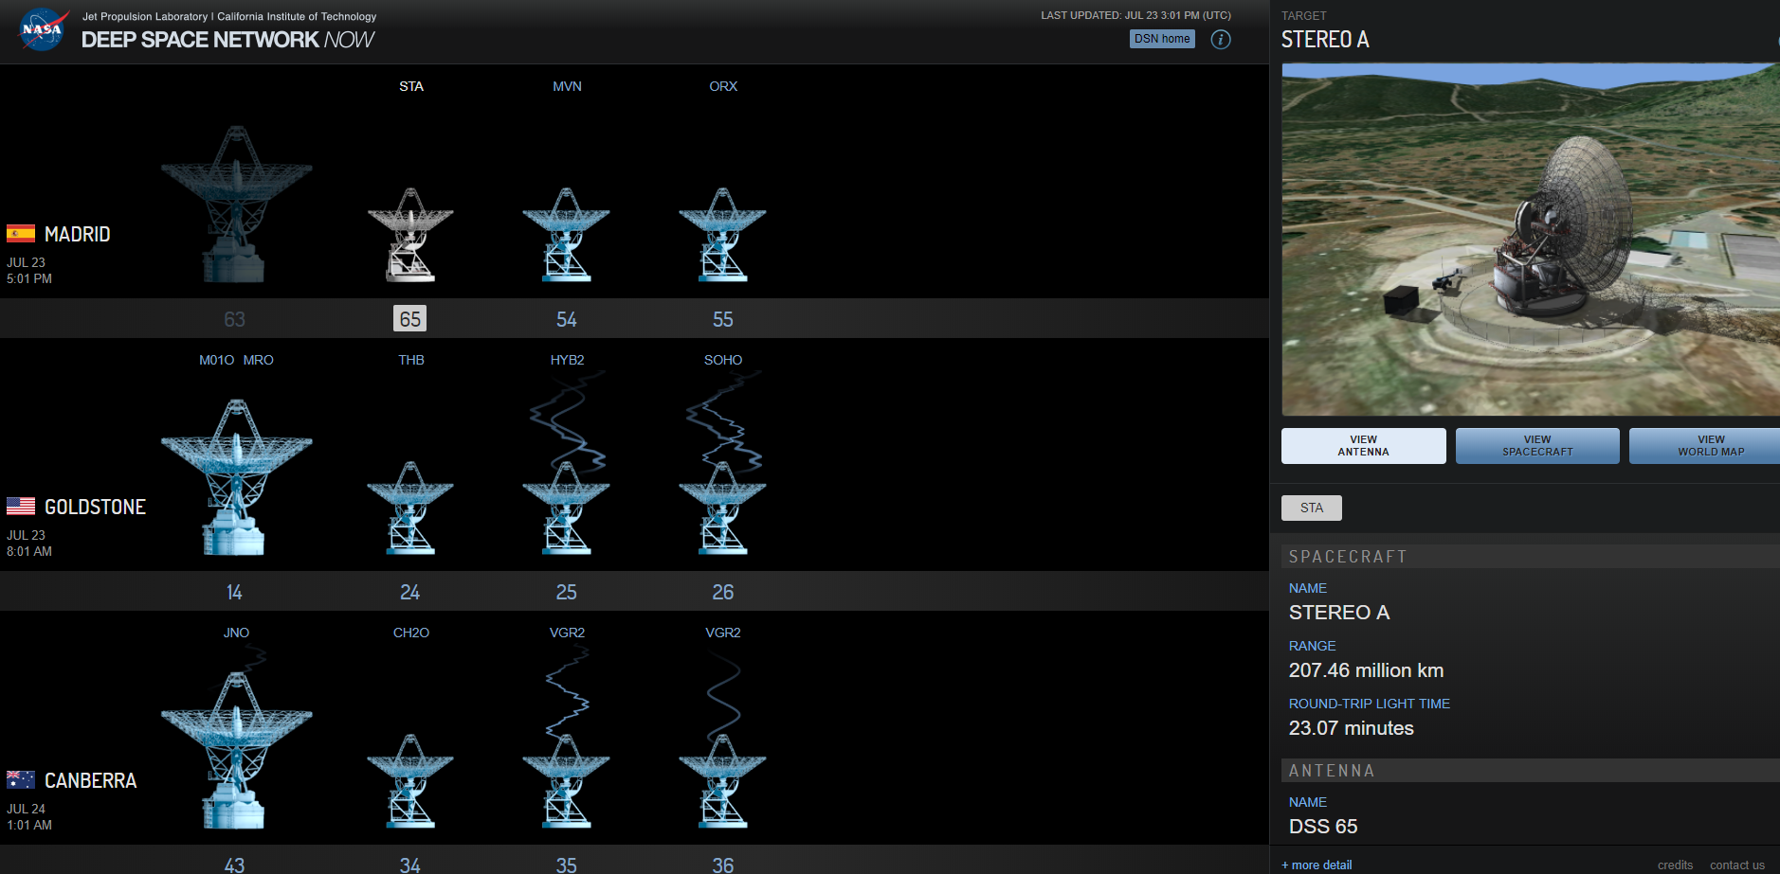This screenshot has height=874, width=1780.
Task: Click the VGR2 signal wave above dish 35
Action: click(x=568, y=694)
